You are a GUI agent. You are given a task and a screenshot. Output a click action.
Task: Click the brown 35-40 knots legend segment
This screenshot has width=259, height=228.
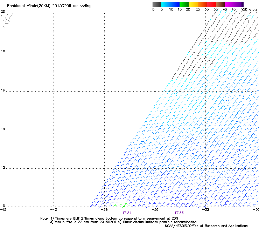click(220, 4)
